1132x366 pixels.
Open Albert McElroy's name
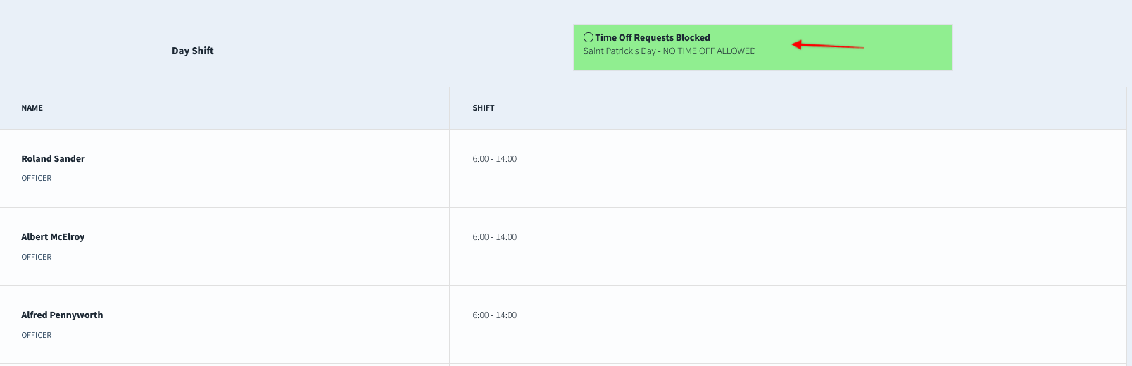53,237
